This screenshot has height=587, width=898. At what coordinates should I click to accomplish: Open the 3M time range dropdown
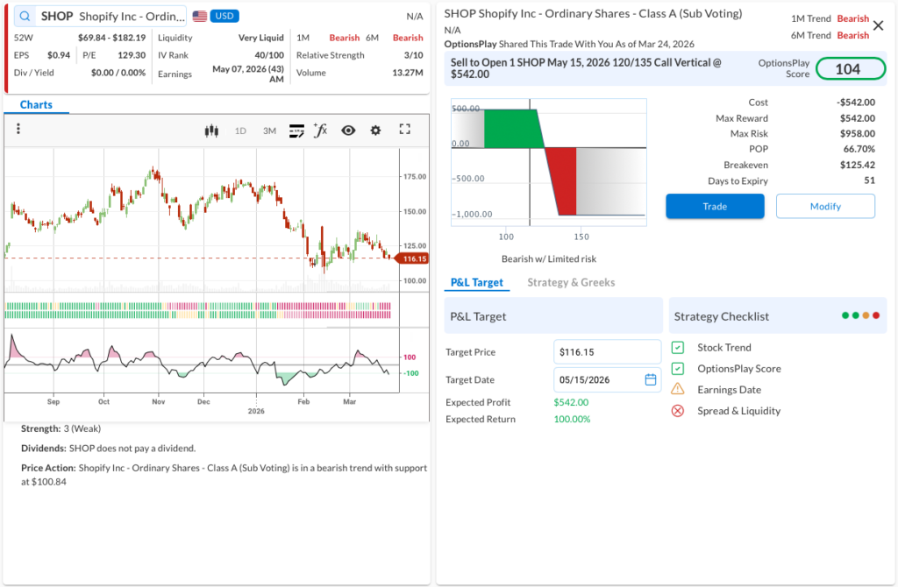tap(269, 131)
